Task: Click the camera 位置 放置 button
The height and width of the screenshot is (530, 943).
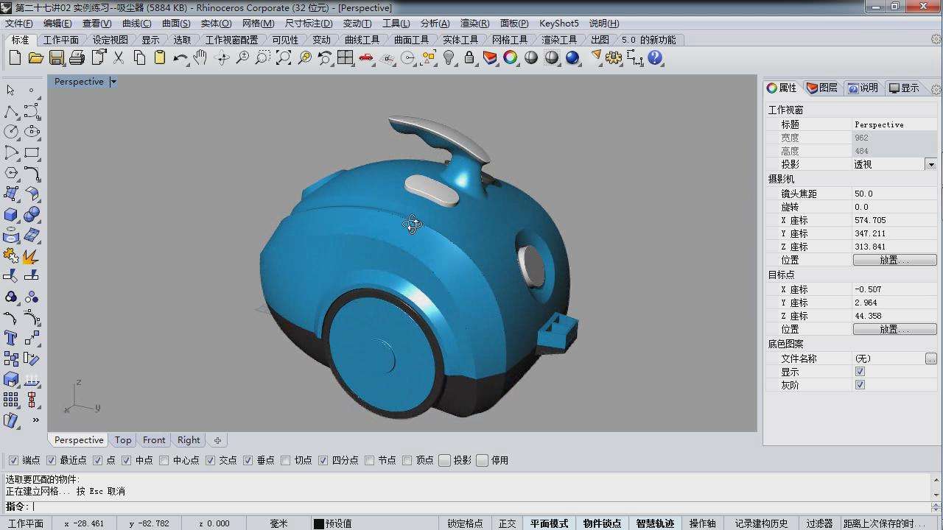Action: (x=894, y=260)
